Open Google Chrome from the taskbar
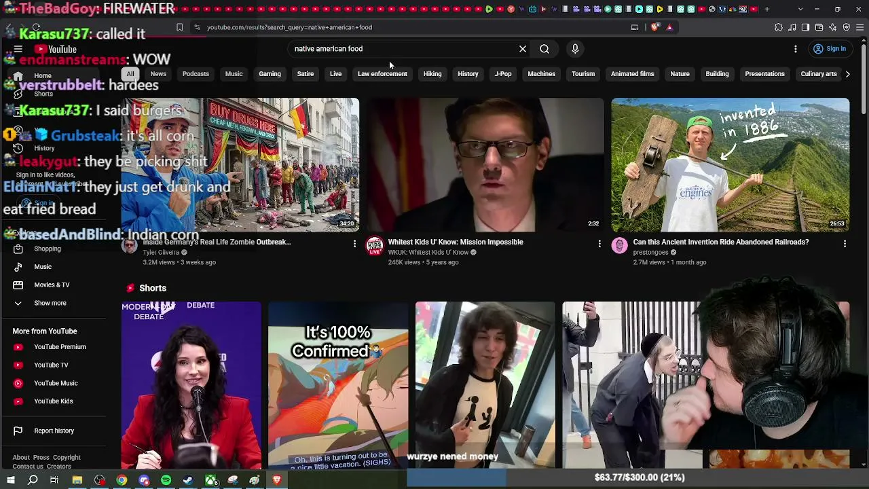The width and height of the screenshot is (869, 489). pos(122,480)
